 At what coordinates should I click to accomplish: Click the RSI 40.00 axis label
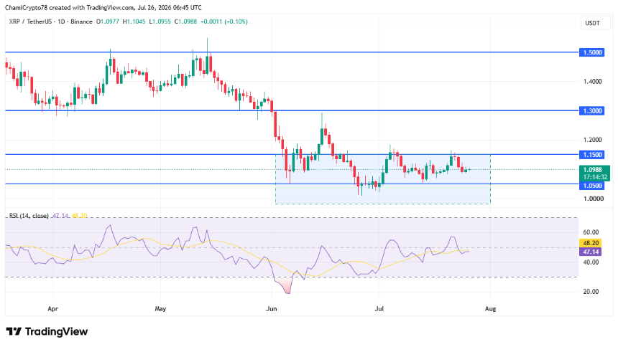tap(591, 262)
